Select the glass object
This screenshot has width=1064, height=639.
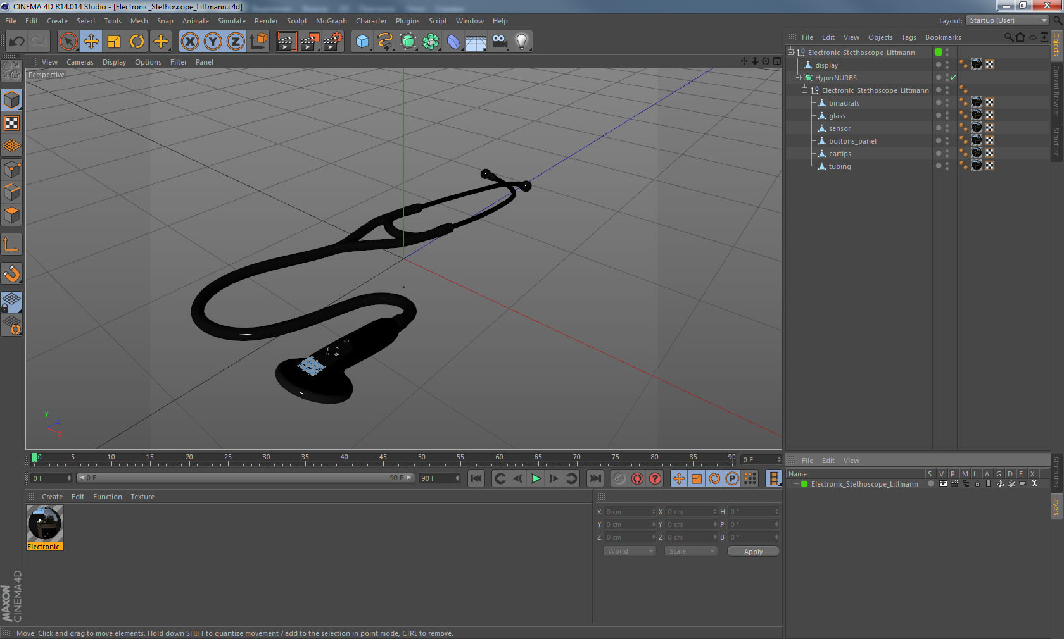837,116
